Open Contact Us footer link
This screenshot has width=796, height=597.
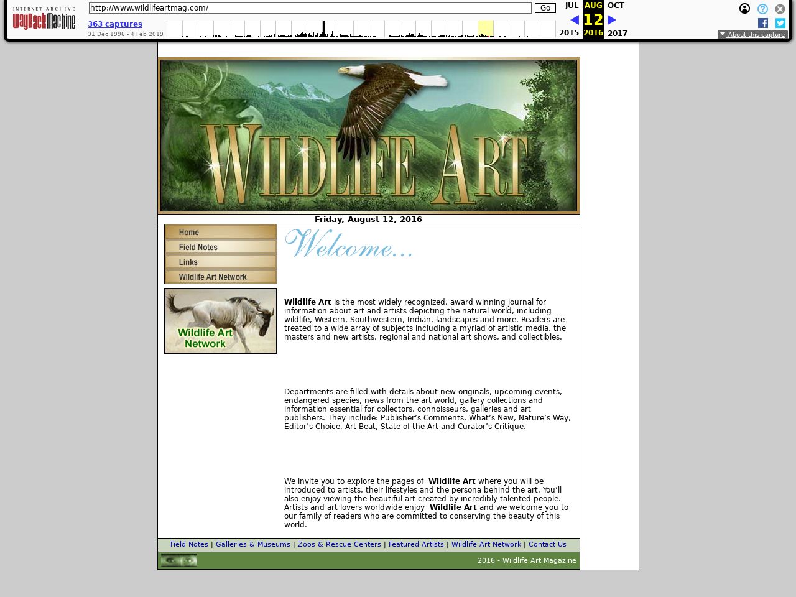(x=547, y=544)
